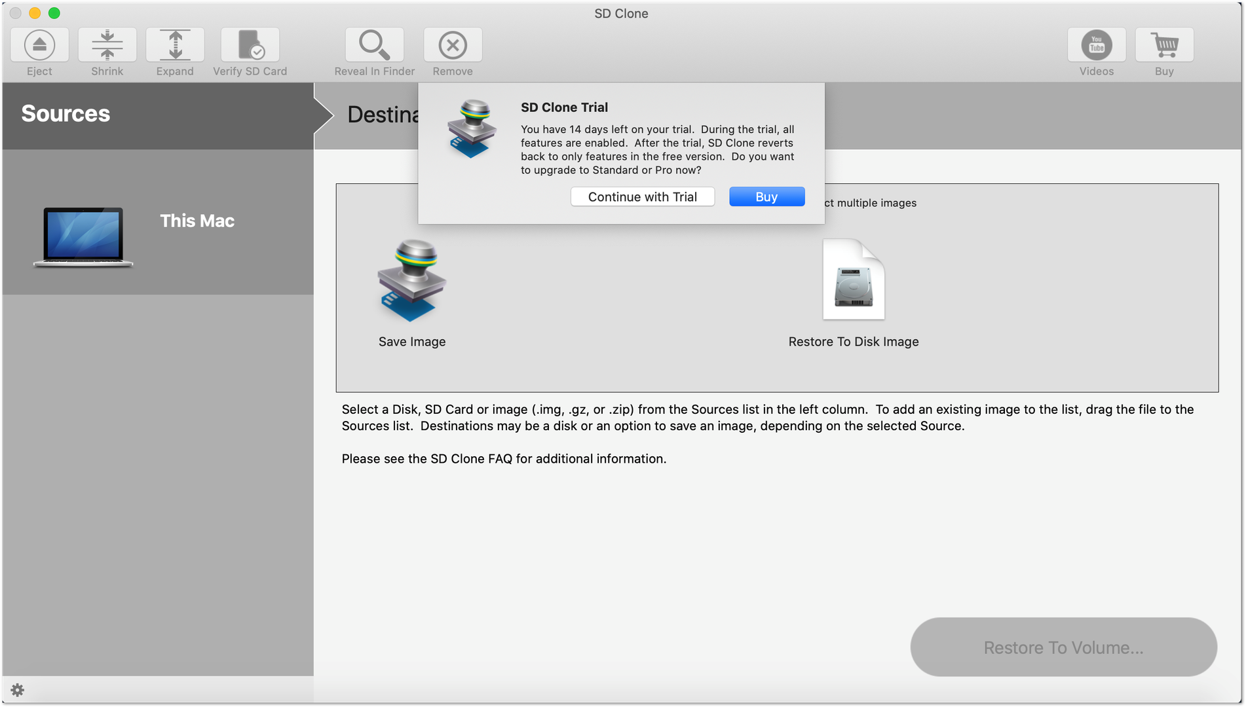Select This Mac laptop source
Image resolution: width=1246 pixels, height=707 pixels.
click(x=158, y=223)
